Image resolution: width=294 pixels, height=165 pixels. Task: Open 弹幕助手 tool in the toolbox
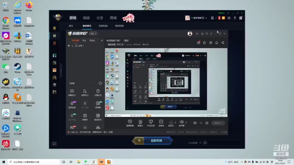72,93
